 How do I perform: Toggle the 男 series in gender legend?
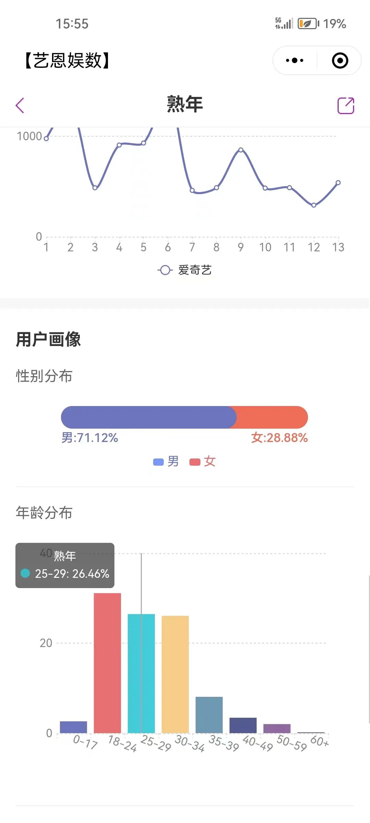click(167, 462)
